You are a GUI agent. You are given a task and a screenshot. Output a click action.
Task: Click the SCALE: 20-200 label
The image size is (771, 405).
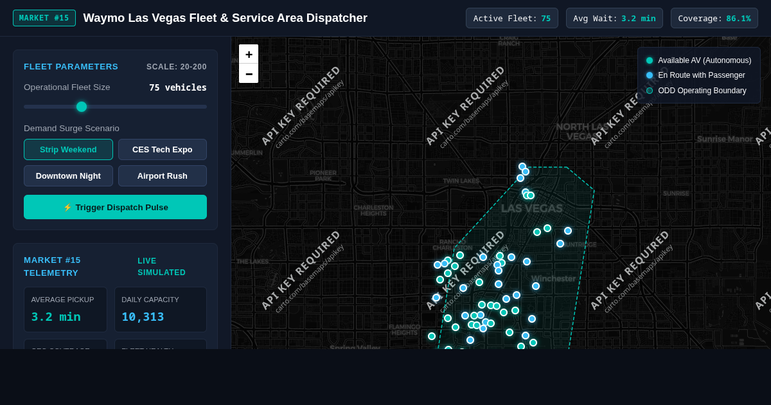click(177, 67)
